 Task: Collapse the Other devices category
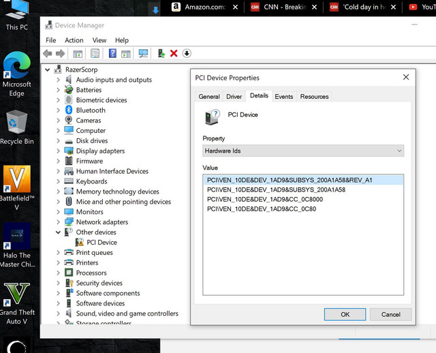tap(58, 232)
